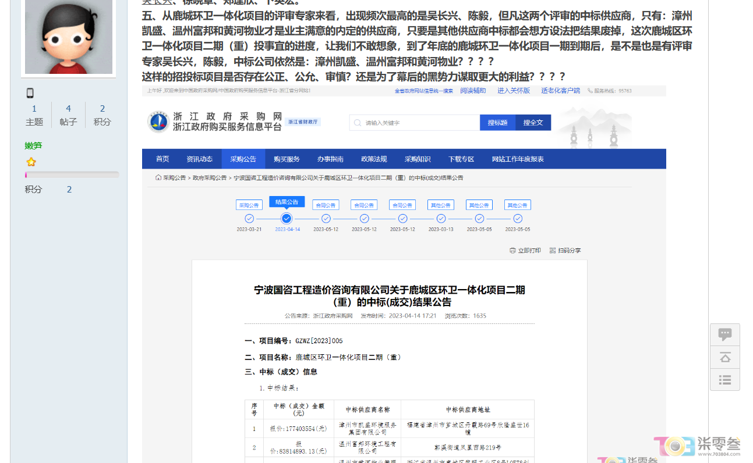Click the 嫩笋 user group label

pos(33,145)
